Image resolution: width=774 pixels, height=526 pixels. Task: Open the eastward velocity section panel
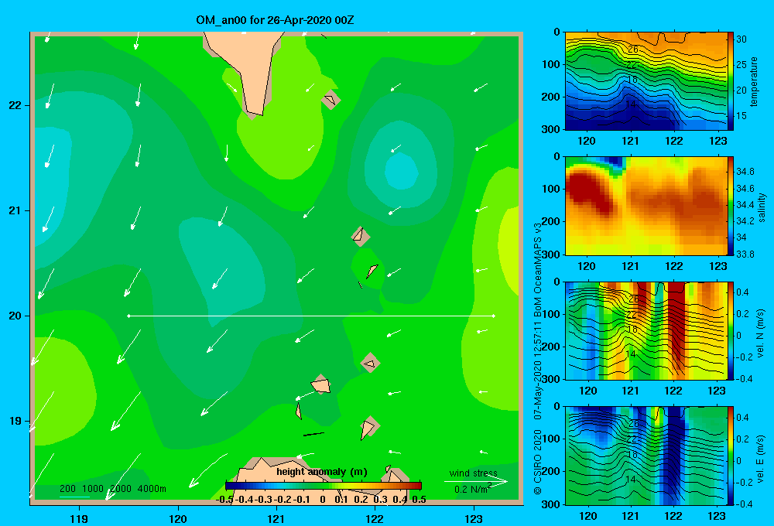tap(646, 456)
